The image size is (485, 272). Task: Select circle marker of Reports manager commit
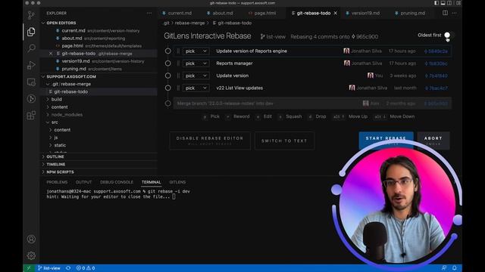pyautogui.click(x=168, y=63)
